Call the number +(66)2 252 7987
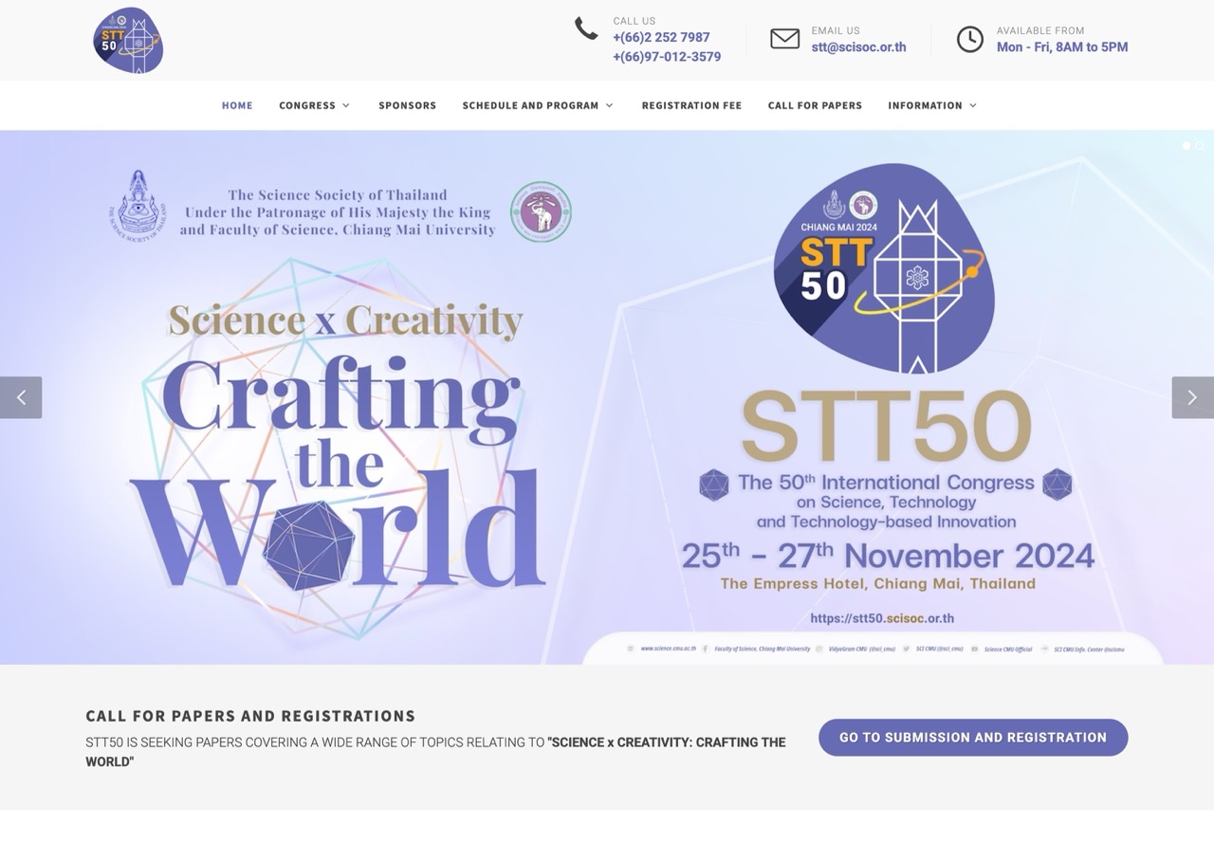Screen dimensions: 1214x842 pos(661,38)
